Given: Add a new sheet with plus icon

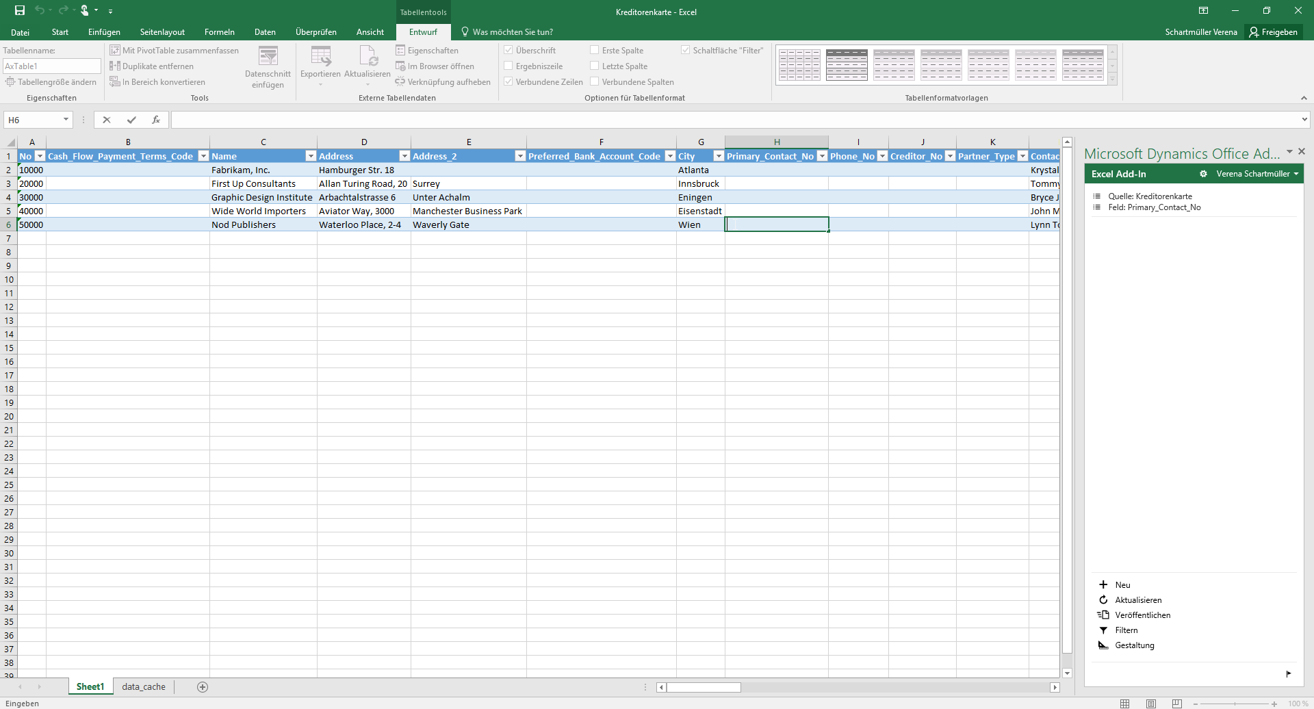Looking at the screenshot, I should [203, 687].
